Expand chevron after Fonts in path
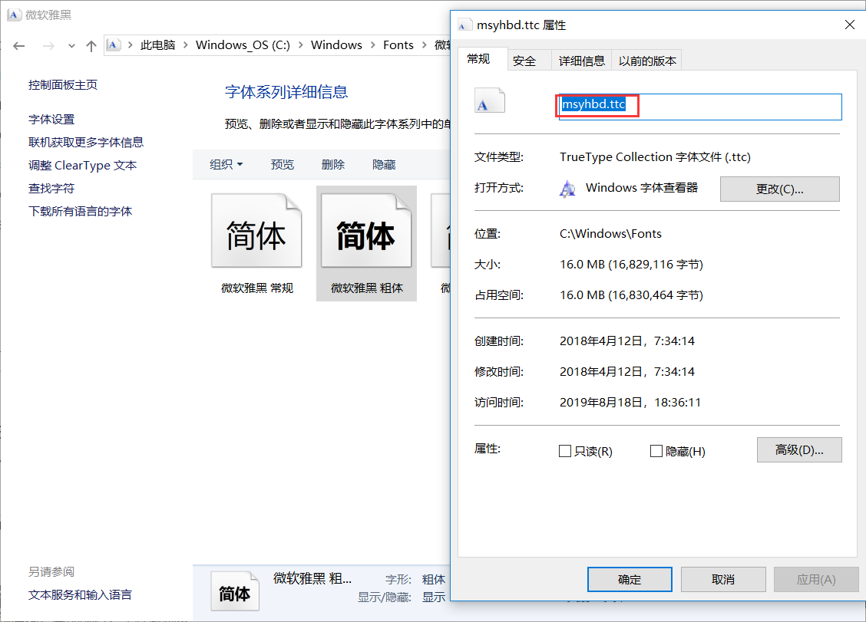 [x=424, y=45]
